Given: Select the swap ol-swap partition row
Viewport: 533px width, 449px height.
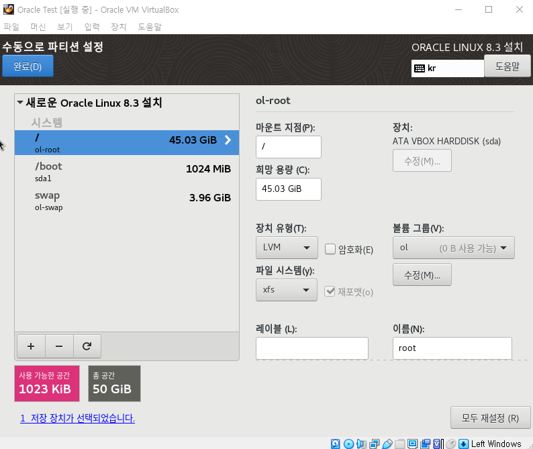Looking at the screenshot, I should coord(127,201).
